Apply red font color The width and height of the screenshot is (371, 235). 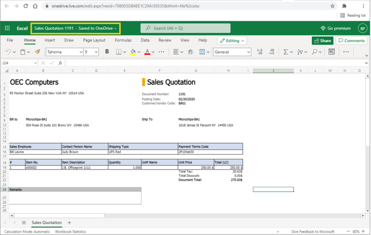[x=147, y=52]
